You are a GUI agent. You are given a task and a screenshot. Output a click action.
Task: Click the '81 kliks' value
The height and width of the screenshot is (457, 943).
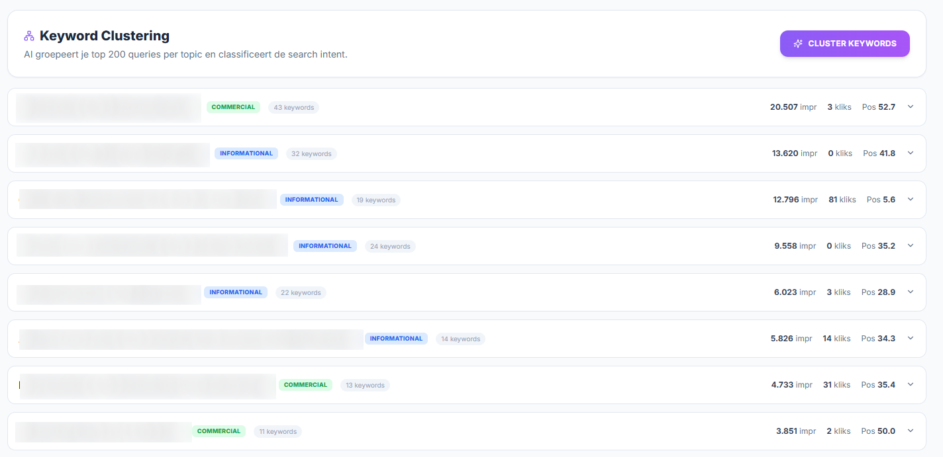pyautogui.click(x=842, y=200)
